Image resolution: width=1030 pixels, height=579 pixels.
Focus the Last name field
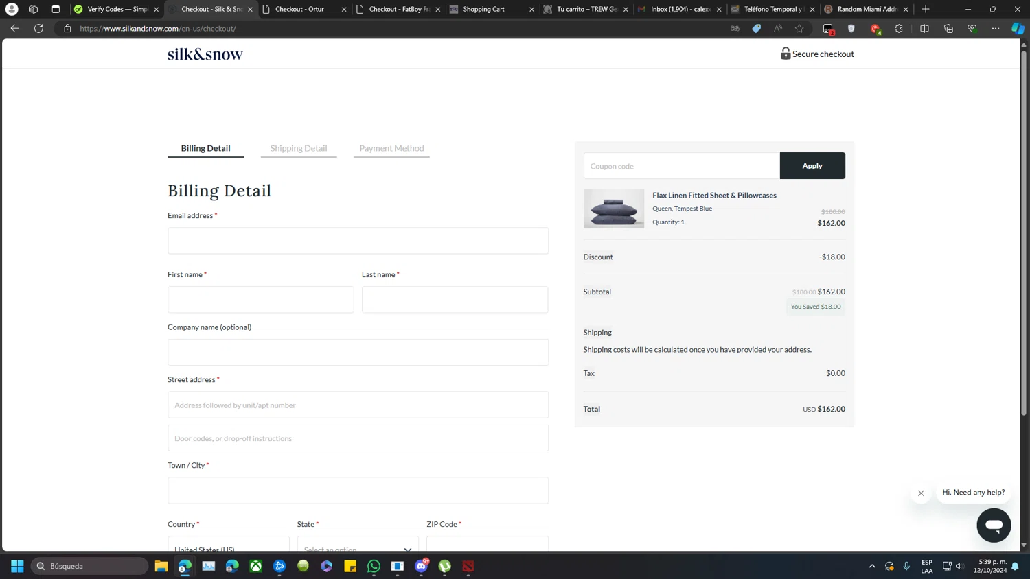[455, 300]
